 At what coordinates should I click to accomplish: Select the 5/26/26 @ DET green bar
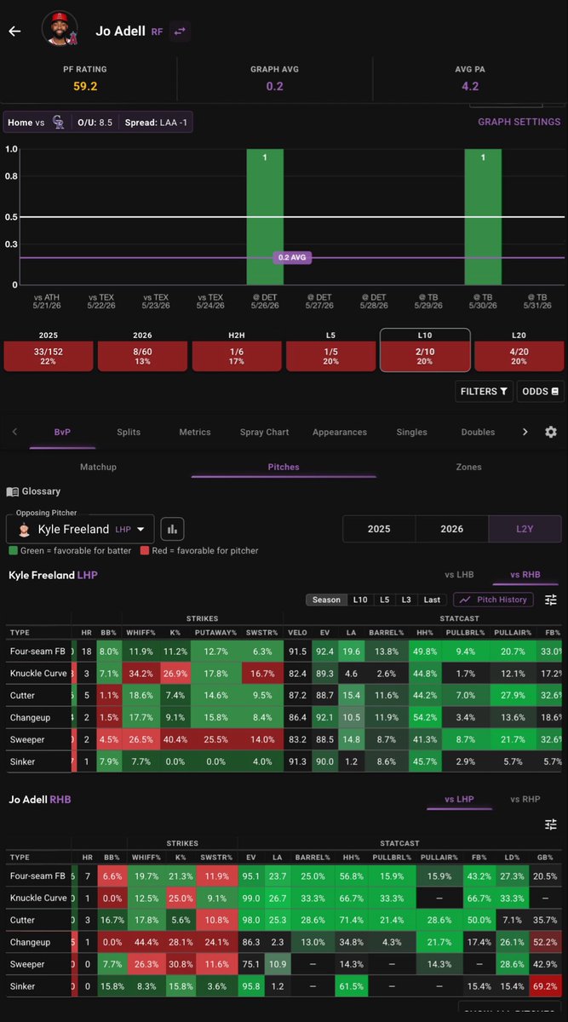pyautogui.click(x=265, y=216)
